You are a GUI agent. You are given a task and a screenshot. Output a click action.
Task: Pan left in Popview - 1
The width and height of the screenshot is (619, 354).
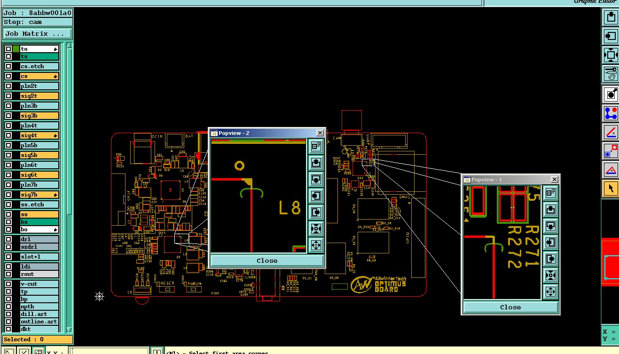tap(550, 242)
